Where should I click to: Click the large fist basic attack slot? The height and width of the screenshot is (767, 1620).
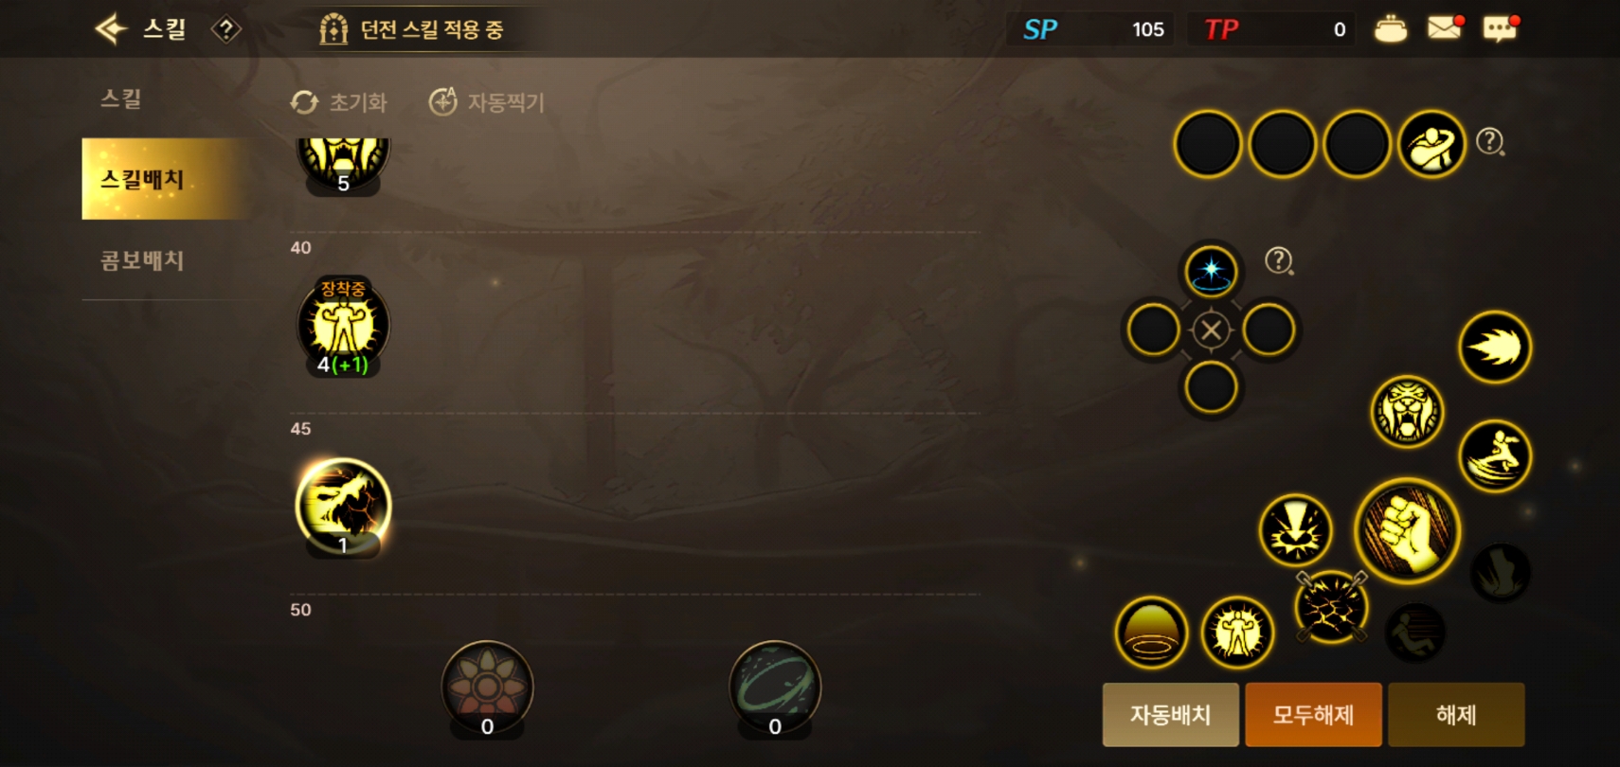[x=1407, y=530]
